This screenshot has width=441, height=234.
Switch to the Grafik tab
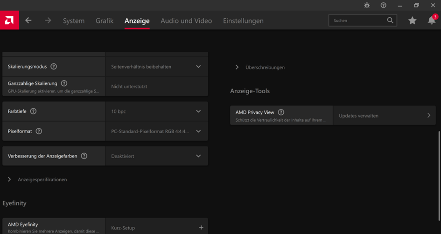[105, 21]
